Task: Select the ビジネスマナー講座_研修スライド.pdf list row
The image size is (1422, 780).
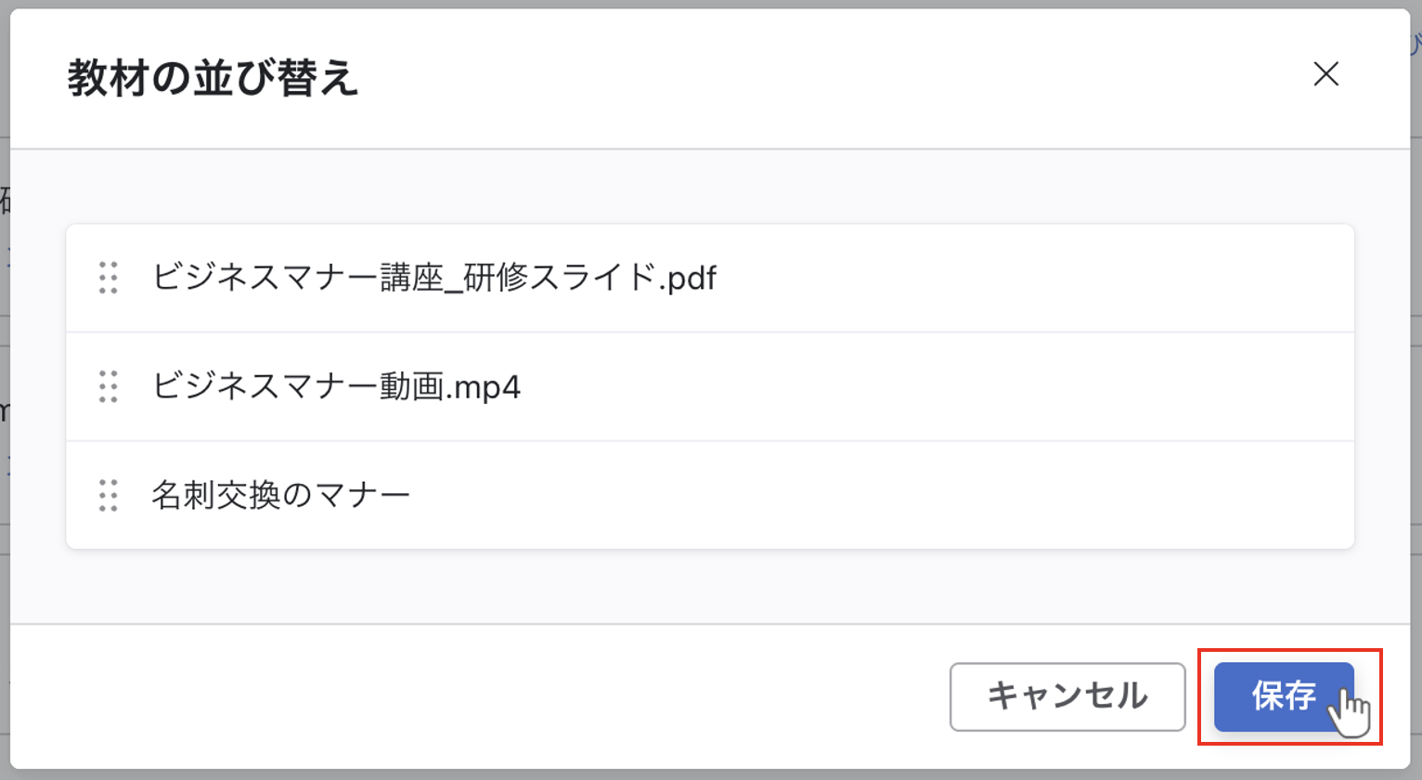Action: (705, 277)
